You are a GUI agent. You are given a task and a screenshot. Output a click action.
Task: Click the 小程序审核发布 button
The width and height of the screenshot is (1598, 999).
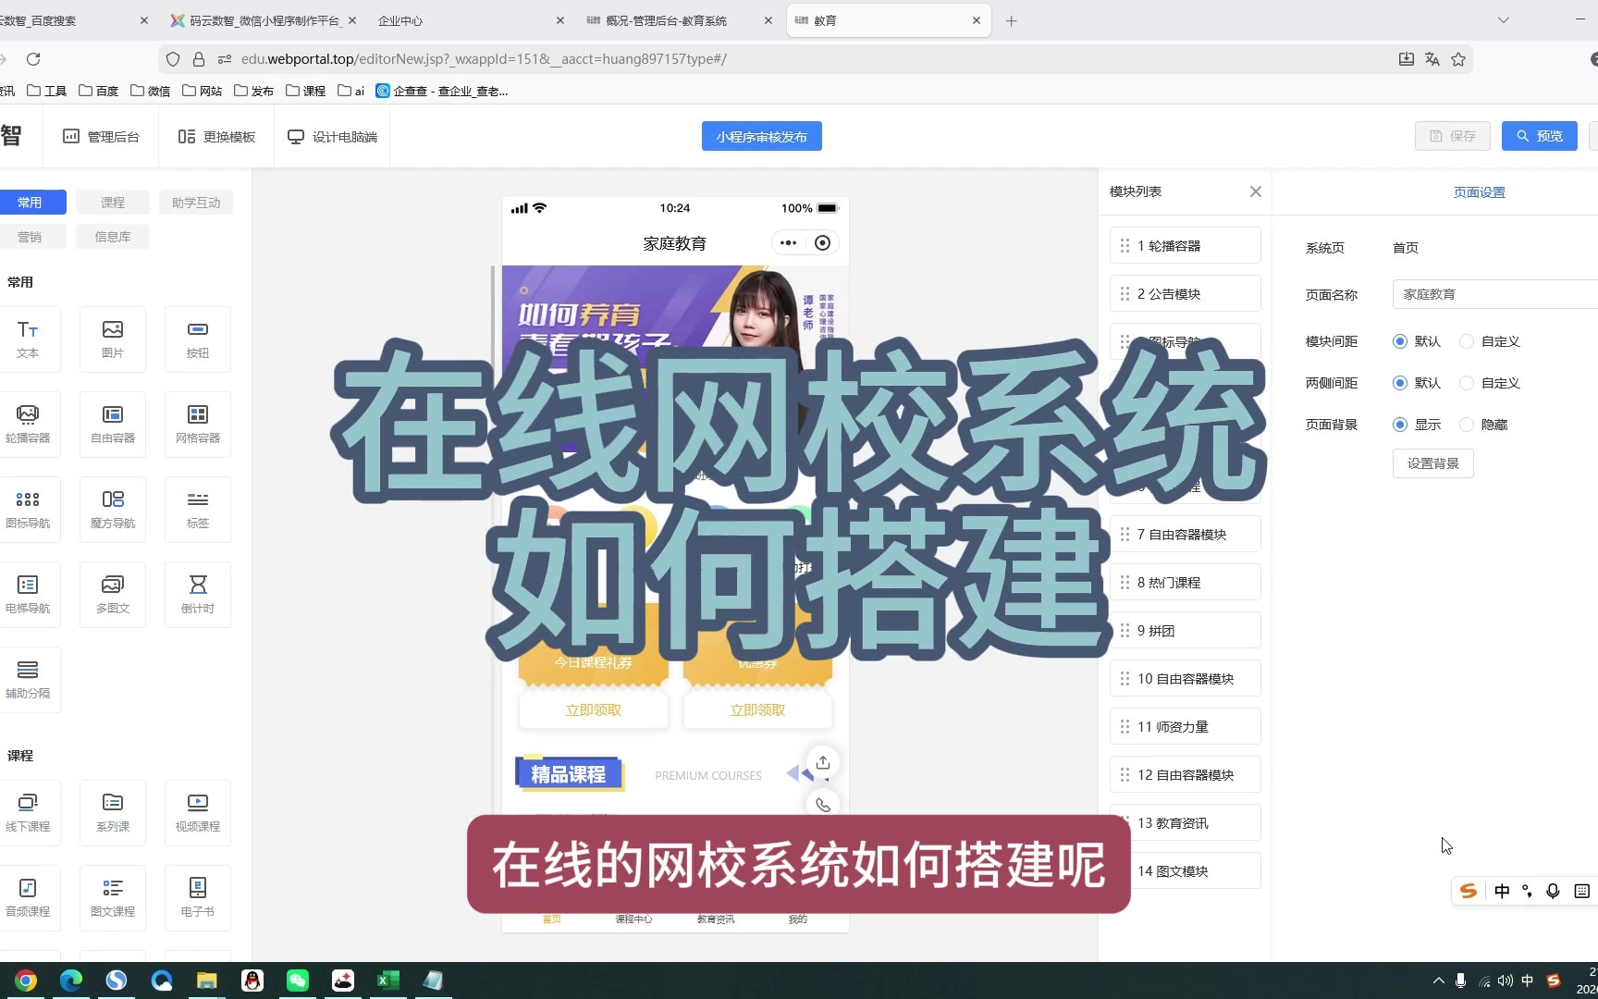pos(761,136)
